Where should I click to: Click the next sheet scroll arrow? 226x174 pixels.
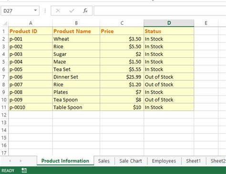coord(21,161)
